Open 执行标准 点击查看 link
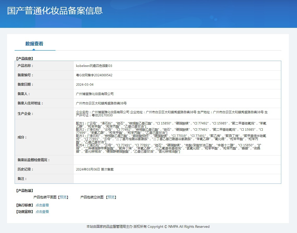 [42, 205]
